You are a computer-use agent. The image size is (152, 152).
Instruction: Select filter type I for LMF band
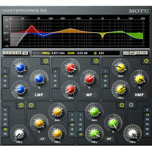click(x=5, y=71)
